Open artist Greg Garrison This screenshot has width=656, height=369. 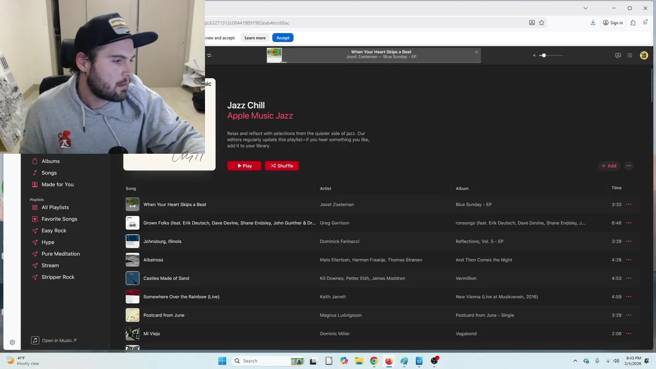[x=334, y=223]
